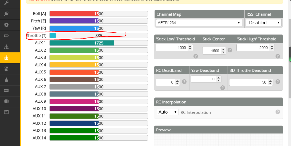Decrease 'Stick High' Threshold with down arrow
291x146 pixels.
click(272, 49)
